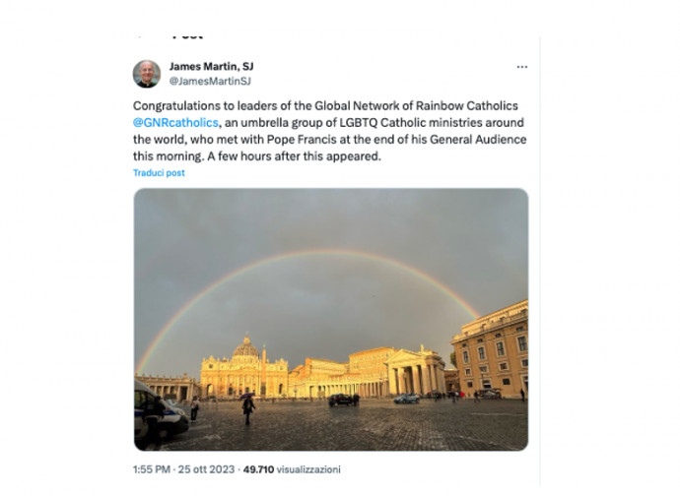Click the pedestrian holding an umbrella in the photo
The width and height of the screenshot is (680, 496).
tap(248, 408)
